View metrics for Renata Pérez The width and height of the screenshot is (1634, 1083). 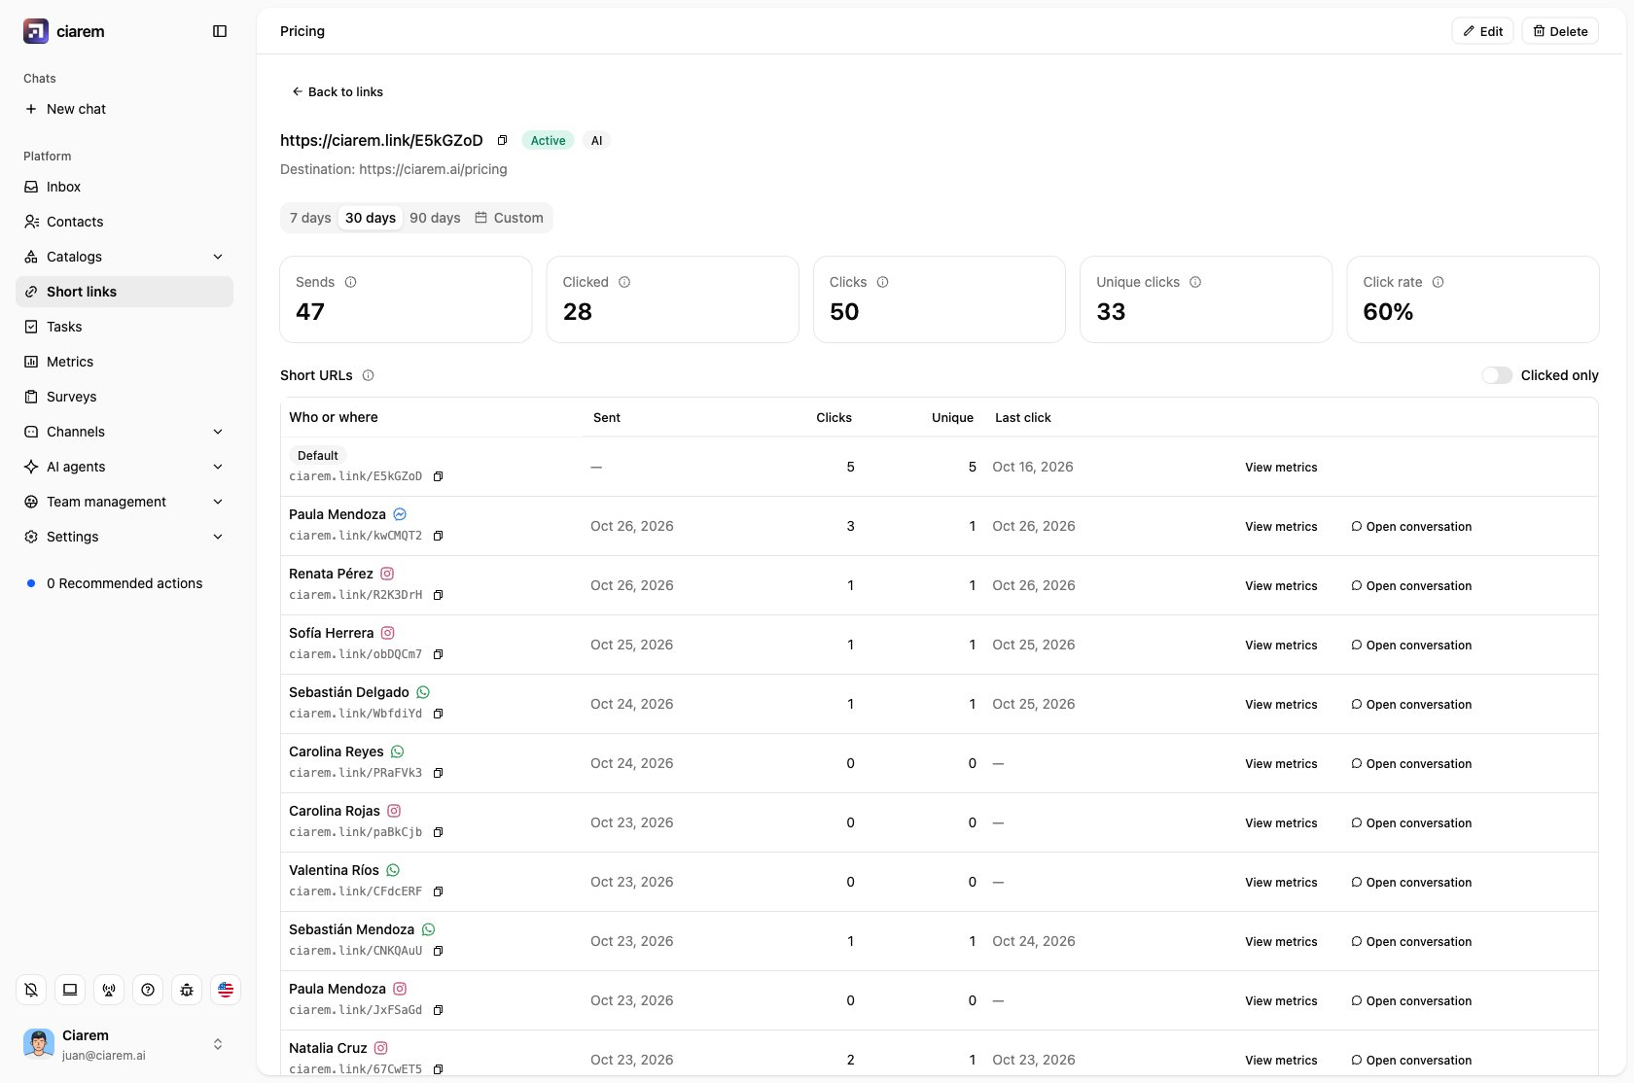pyautogui.click(x=1281, y=586)
